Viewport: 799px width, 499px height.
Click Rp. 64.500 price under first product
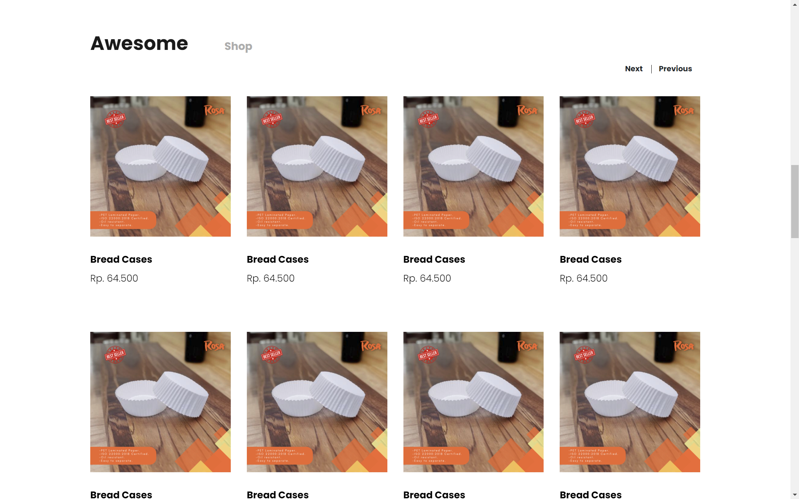[x=114, y=278]
